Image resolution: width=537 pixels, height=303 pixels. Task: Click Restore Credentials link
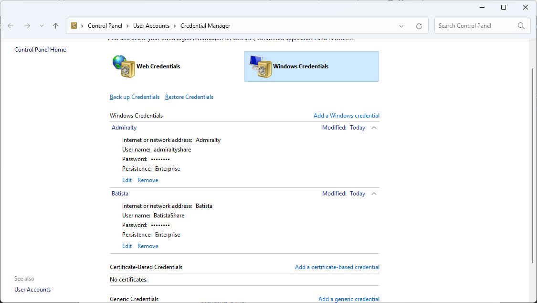189,97
